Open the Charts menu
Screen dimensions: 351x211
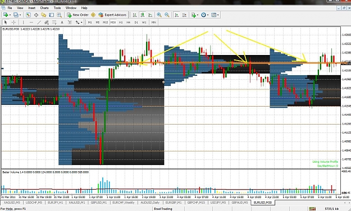coord(44,8)
